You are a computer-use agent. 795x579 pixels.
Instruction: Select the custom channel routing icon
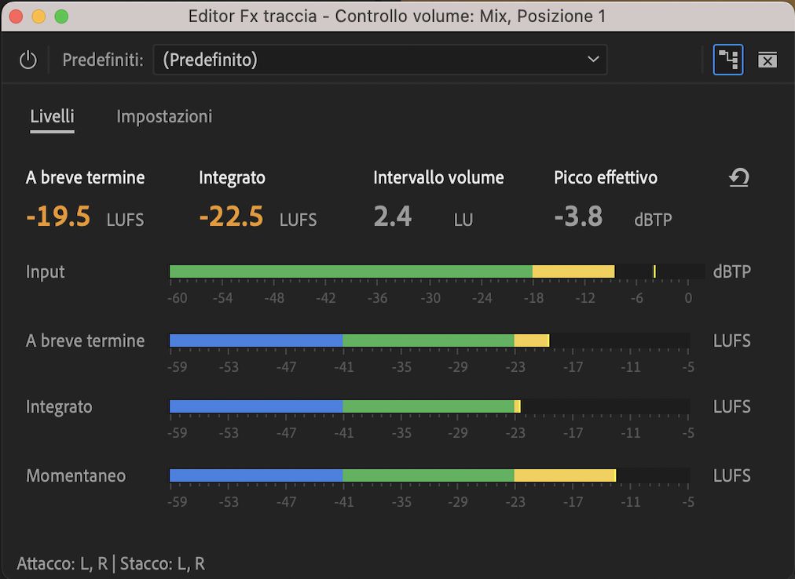click(x=727, y=59)
